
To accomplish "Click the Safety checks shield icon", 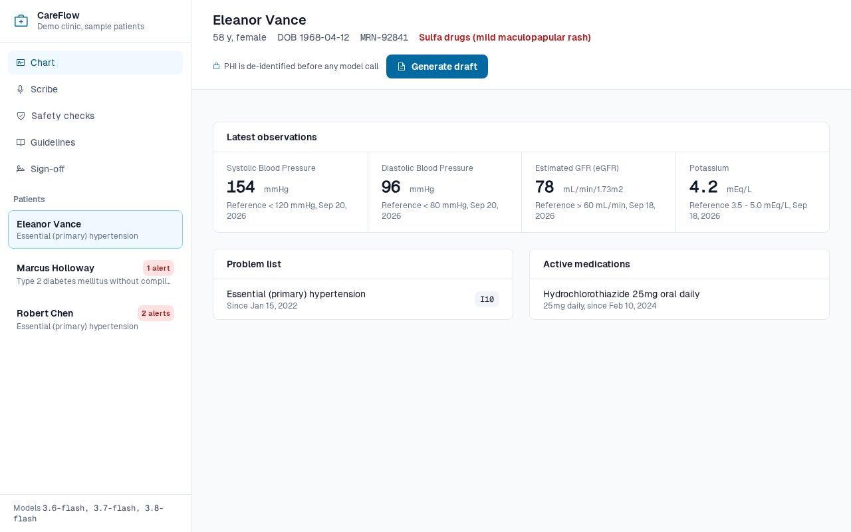I will [x=21, y=116].
